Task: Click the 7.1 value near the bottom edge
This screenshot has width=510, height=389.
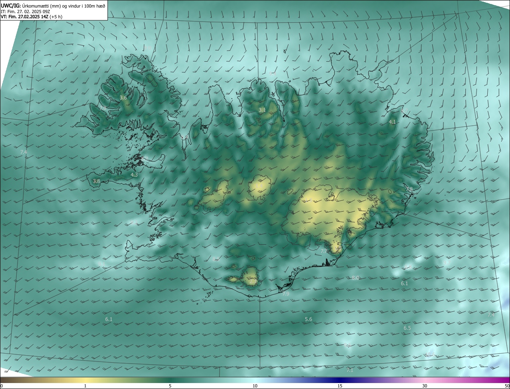Action: (350, 370)
